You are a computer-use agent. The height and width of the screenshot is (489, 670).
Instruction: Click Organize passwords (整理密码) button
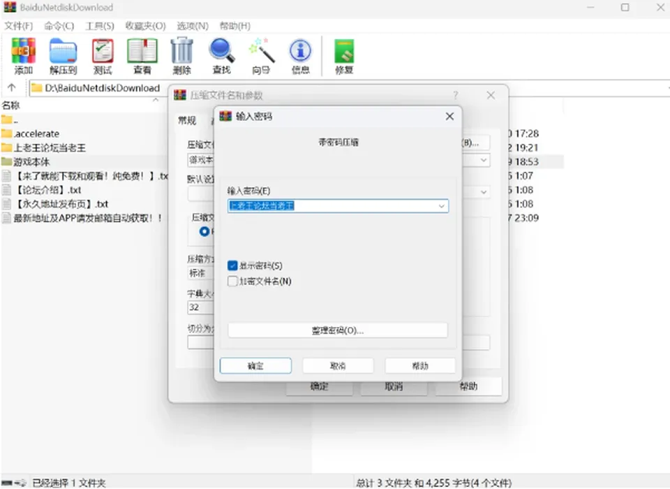pyautogui.click(x=338, y=330)
